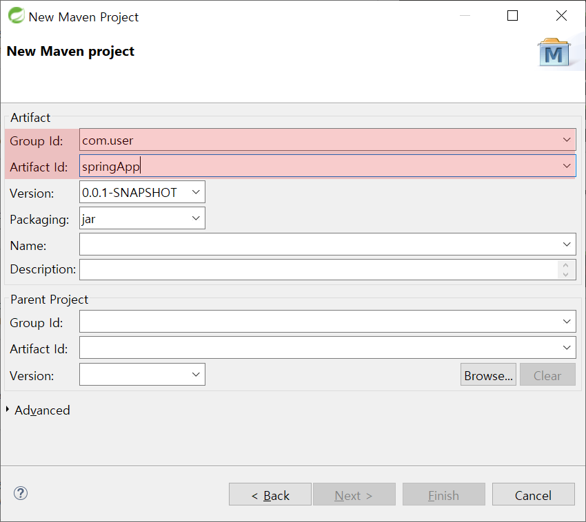Click the greyed-out Clear button

547,375
